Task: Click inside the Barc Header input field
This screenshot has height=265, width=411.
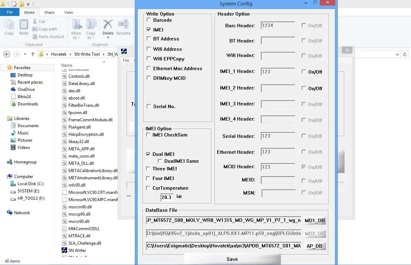Action: click(x=277, y=25)
